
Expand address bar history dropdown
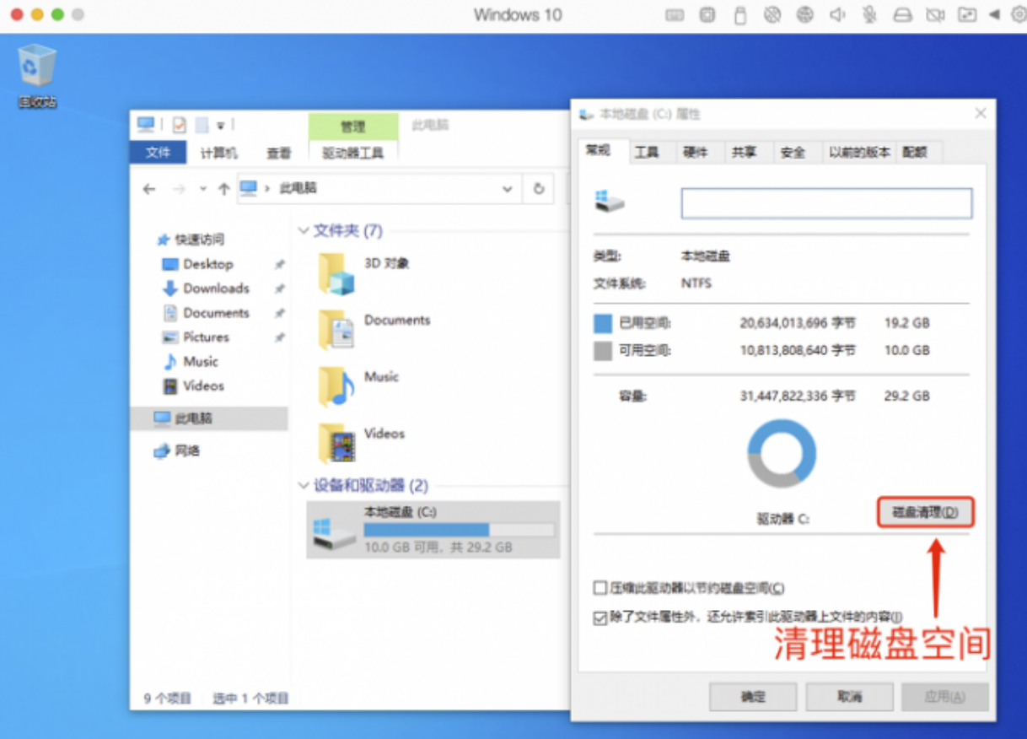click(x=508, y=189)
